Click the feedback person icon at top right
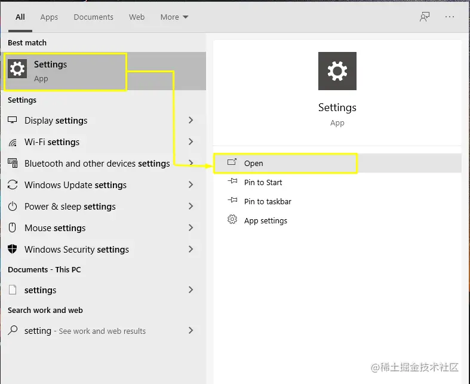 425,17
